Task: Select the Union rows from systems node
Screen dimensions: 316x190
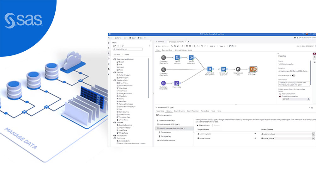Action: pyautogui.click(x=210, y=69)
